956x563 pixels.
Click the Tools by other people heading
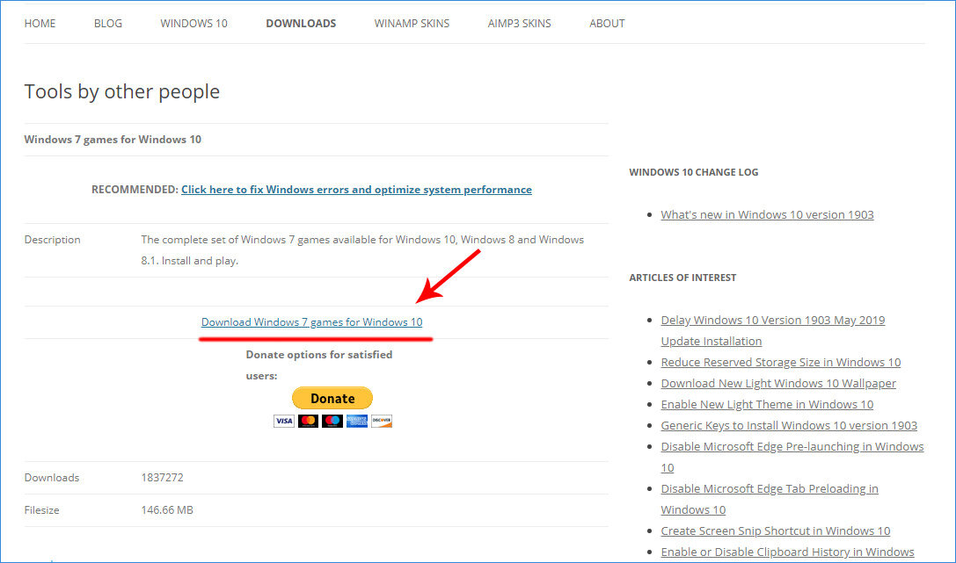click(x=122, y=91)
